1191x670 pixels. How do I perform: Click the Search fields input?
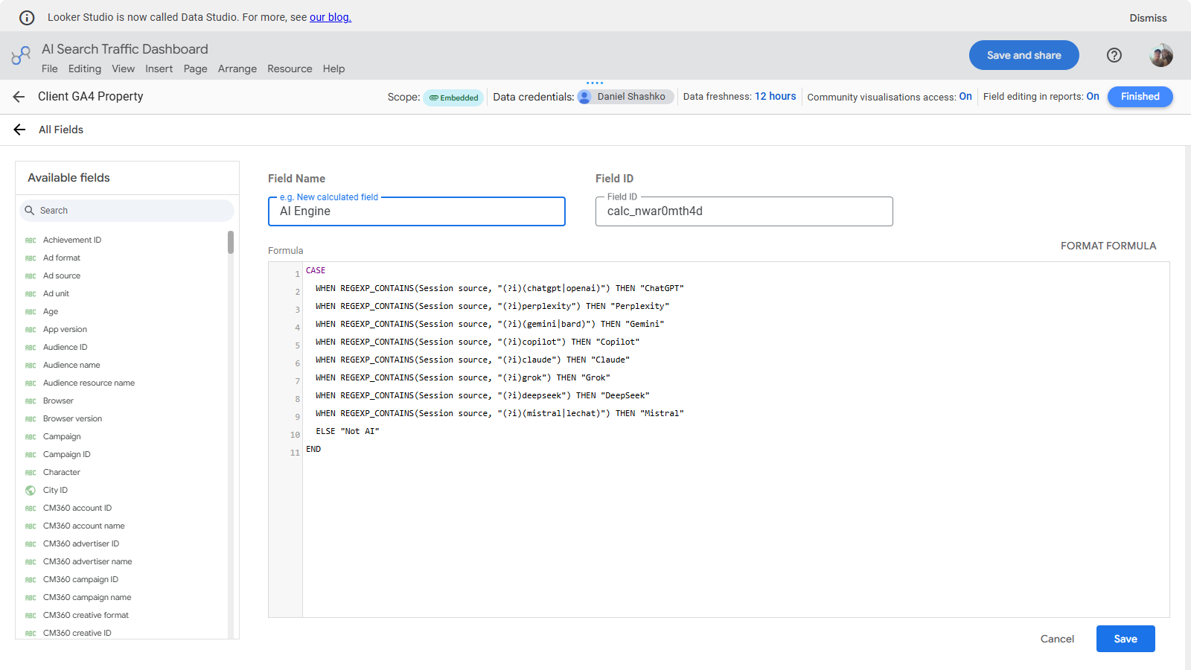(127, 211)
